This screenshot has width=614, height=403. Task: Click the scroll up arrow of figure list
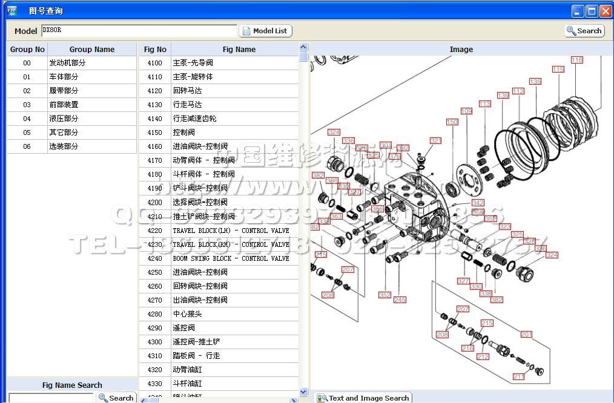[x=304, y=47]
